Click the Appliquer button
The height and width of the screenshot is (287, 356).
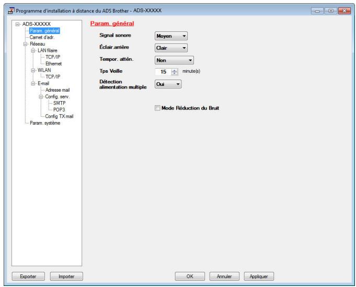(x=259, y=277)
